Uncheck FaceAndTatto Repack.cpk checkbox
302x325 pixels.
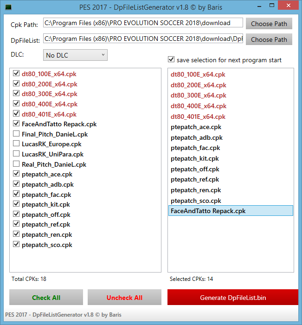coord(16,124)
